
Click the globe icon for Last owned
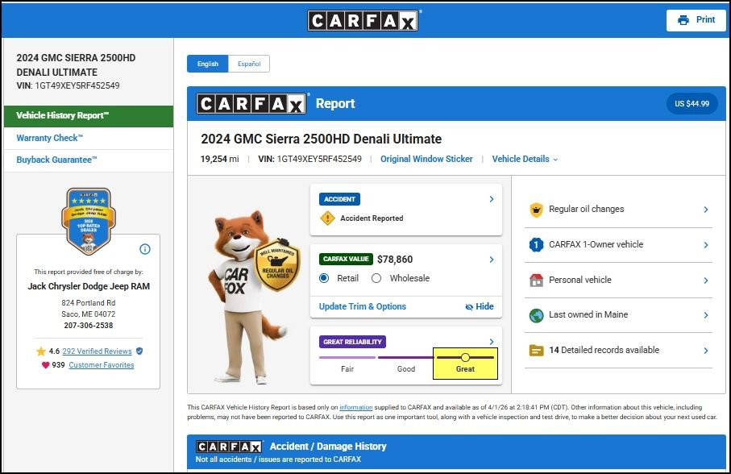(x=536, y=315)
